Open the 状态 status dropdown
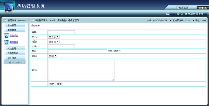 (x=53, y=56)
